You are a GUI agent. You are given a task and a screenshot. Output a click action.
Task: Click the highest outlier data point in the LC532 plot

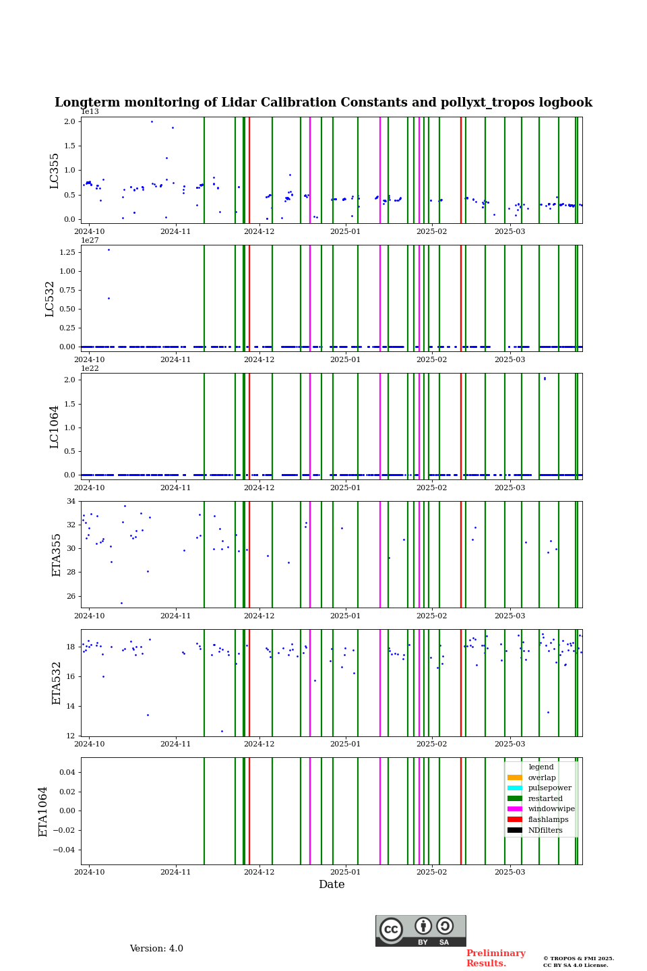click(109, 249)
